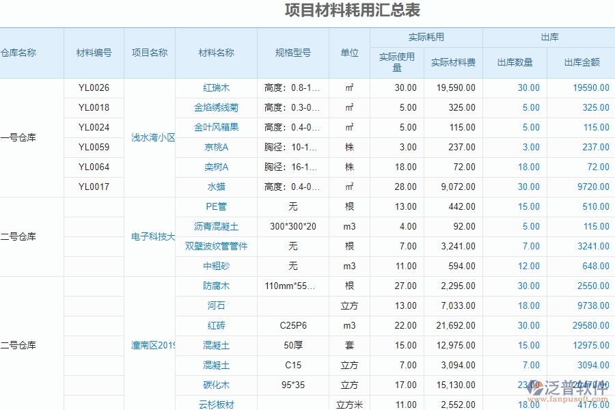Open the 防腐木 material link

pyautogui.click(x=216, y=286)
